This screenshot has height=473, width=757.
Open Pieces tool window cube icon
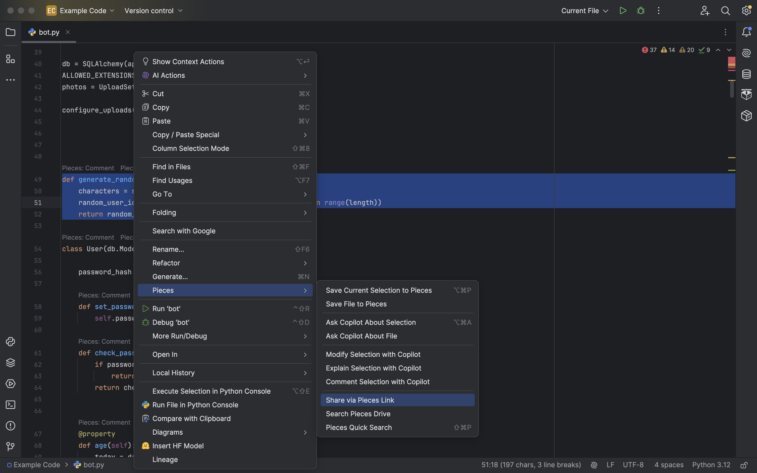pos(746,95)
